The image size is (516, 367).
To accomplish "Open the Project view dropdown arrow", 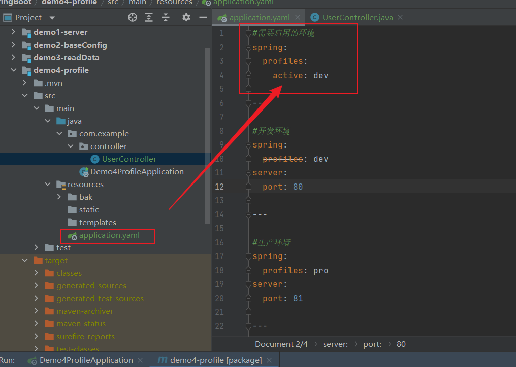I will pyautogui.click(x=52, y=18).
